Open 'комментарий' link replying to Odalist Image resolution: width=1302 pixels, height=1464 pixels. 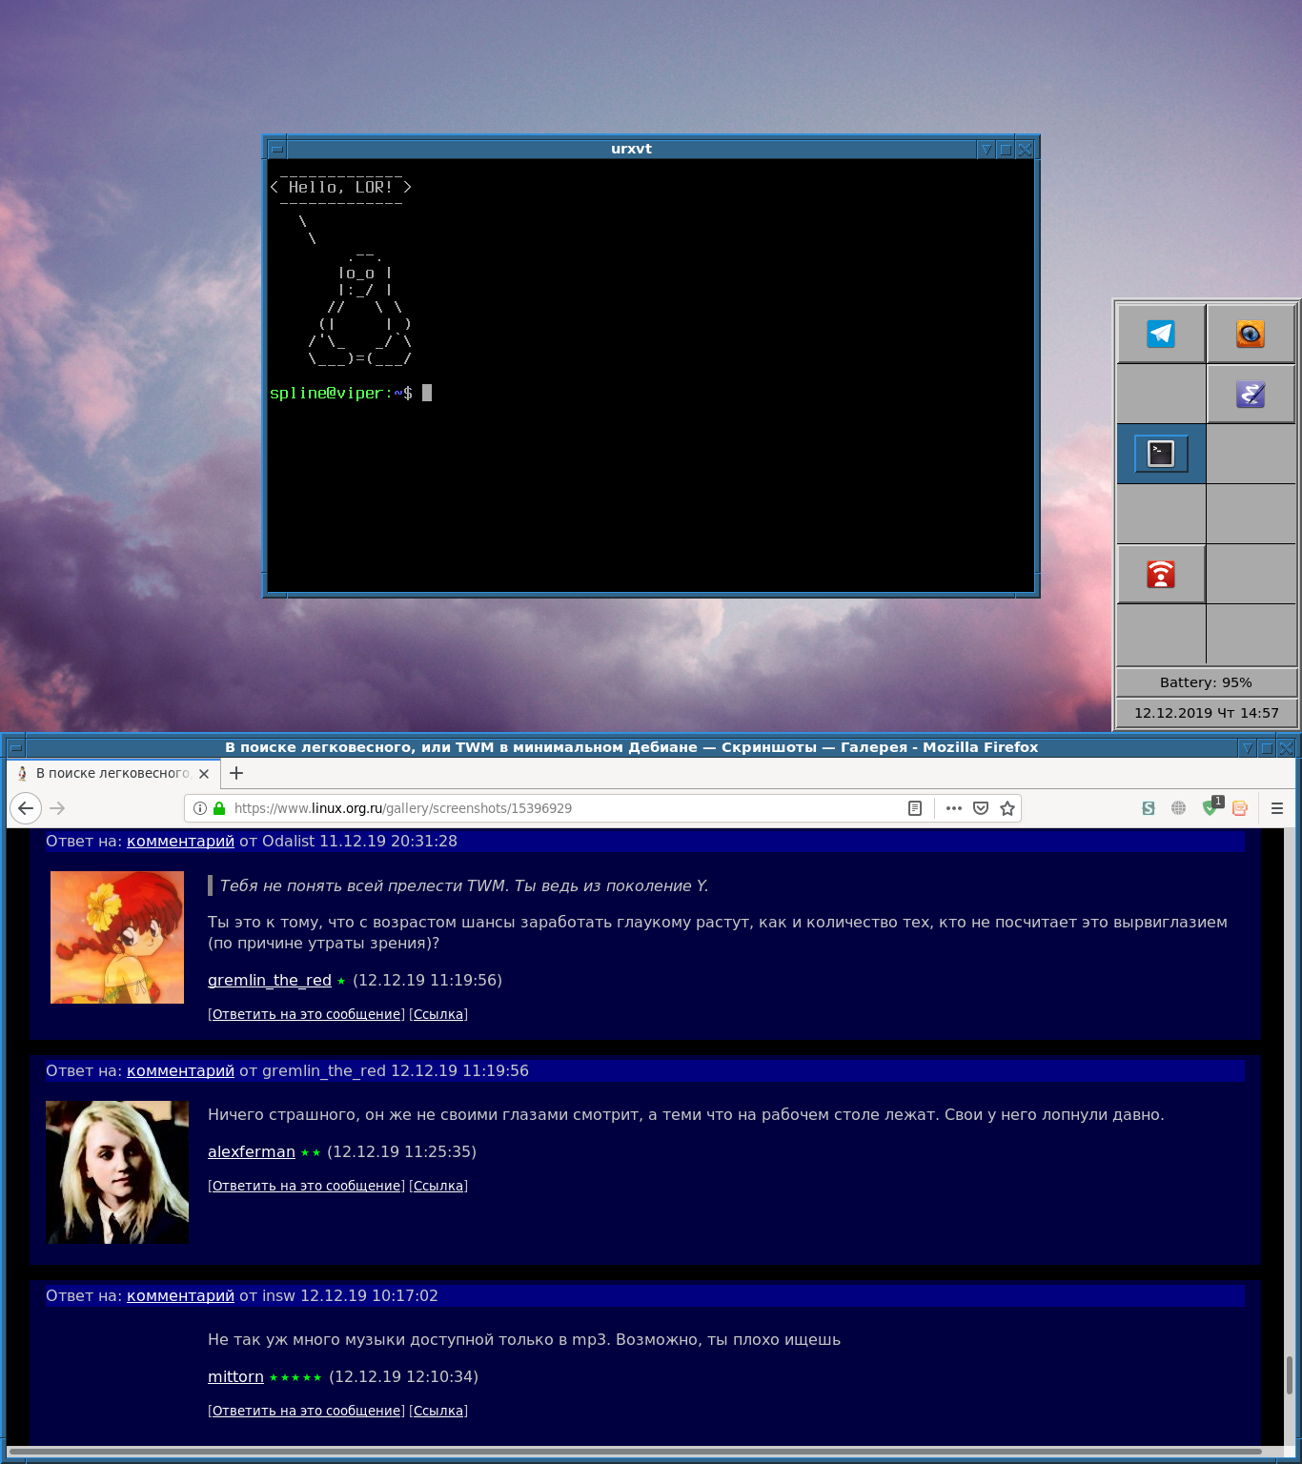pyautogui.click(x=180, y=841)
